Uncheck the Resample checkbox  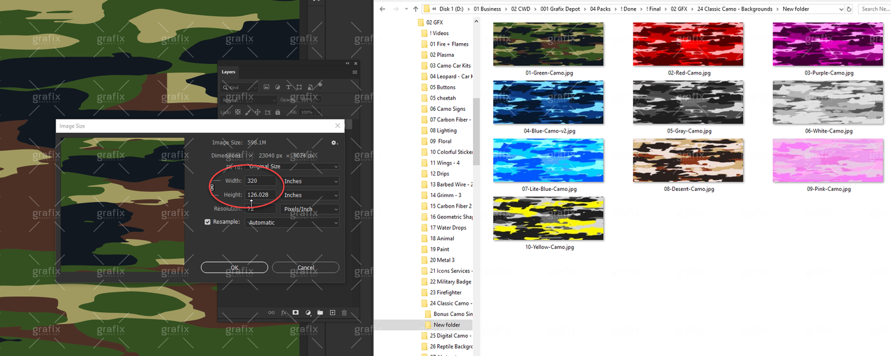[x=208, y=222]
